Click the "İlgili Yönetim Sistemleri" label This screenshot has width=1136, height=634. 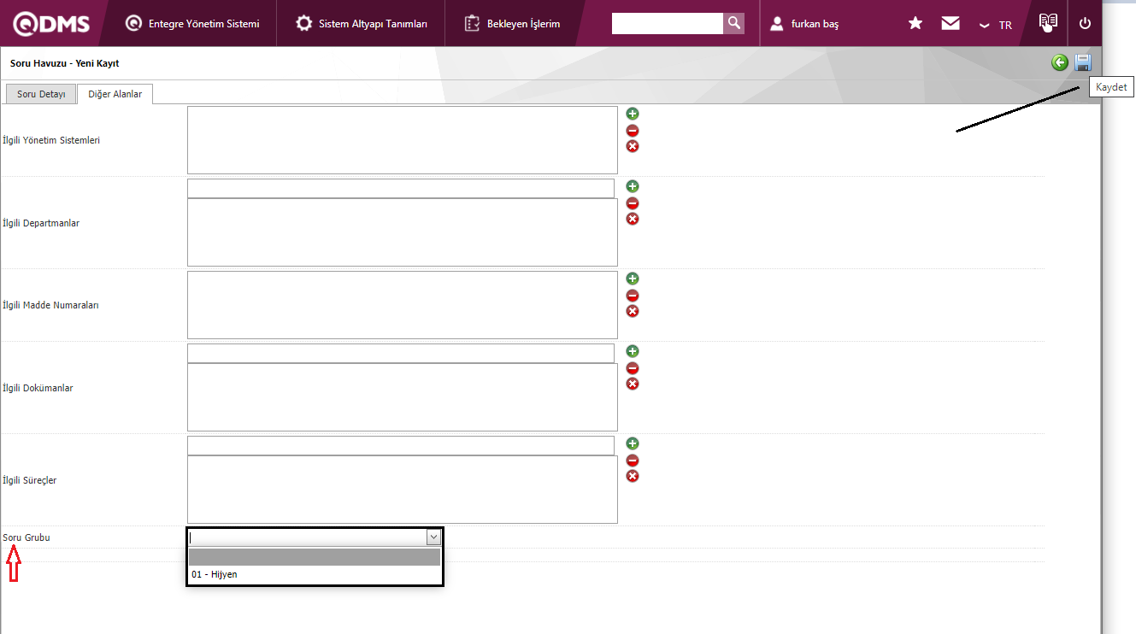tap(51, 140)
